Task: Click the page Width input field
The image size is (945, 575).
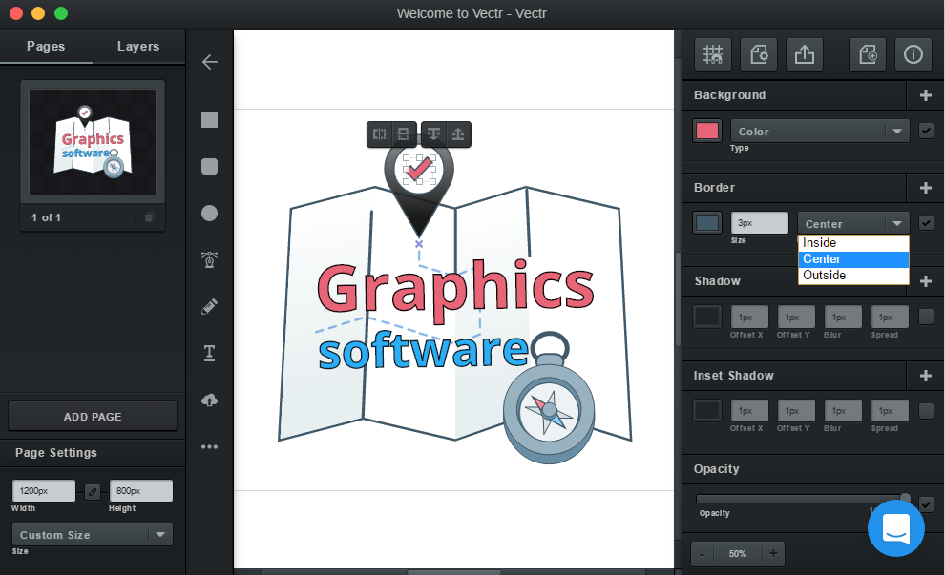Action: click(x=43, y=491)
